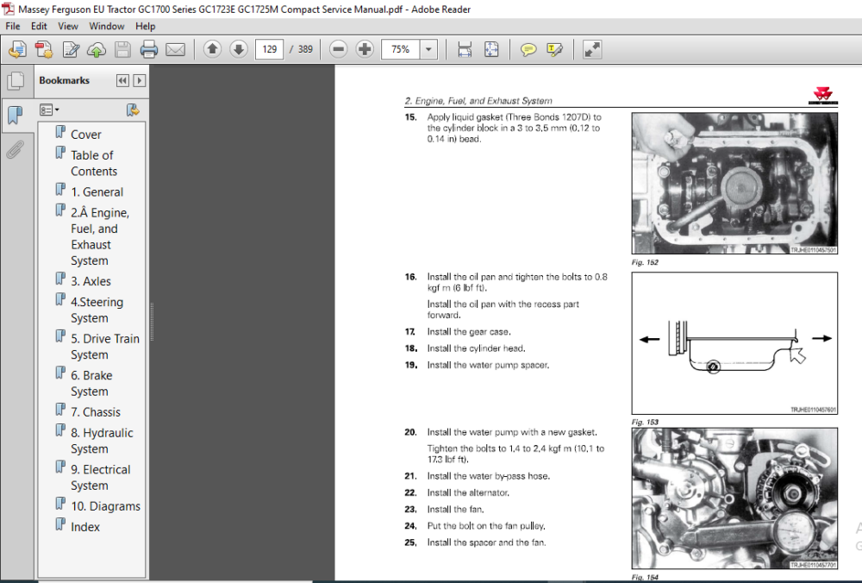Screen dimensions: 862x583
Task: Select the Bookmarks panel icon in sidebar
Action: click(x=16, y=116)
